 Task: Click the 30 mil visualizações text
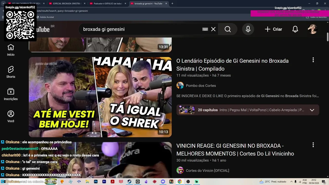point(193,160)
